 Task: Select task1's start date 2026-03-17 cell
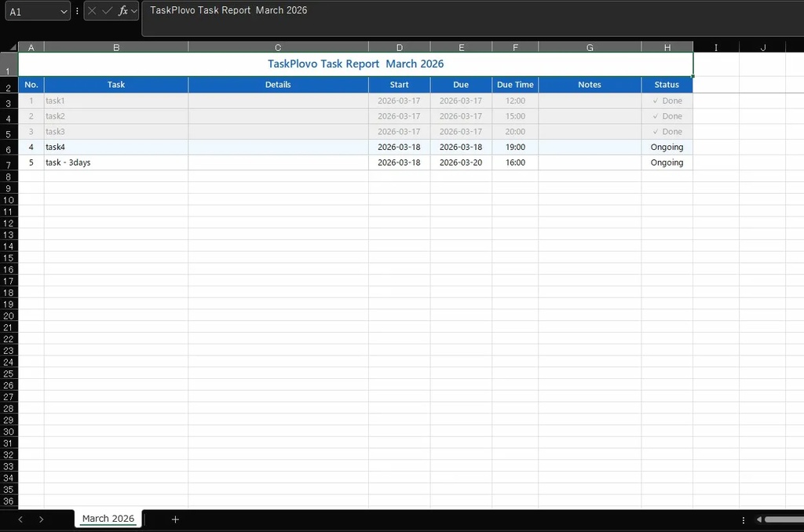[x=400, y=101]
